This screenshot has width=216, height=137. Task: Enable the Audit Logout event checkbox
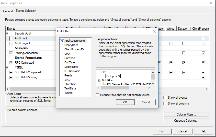[11, 43]
